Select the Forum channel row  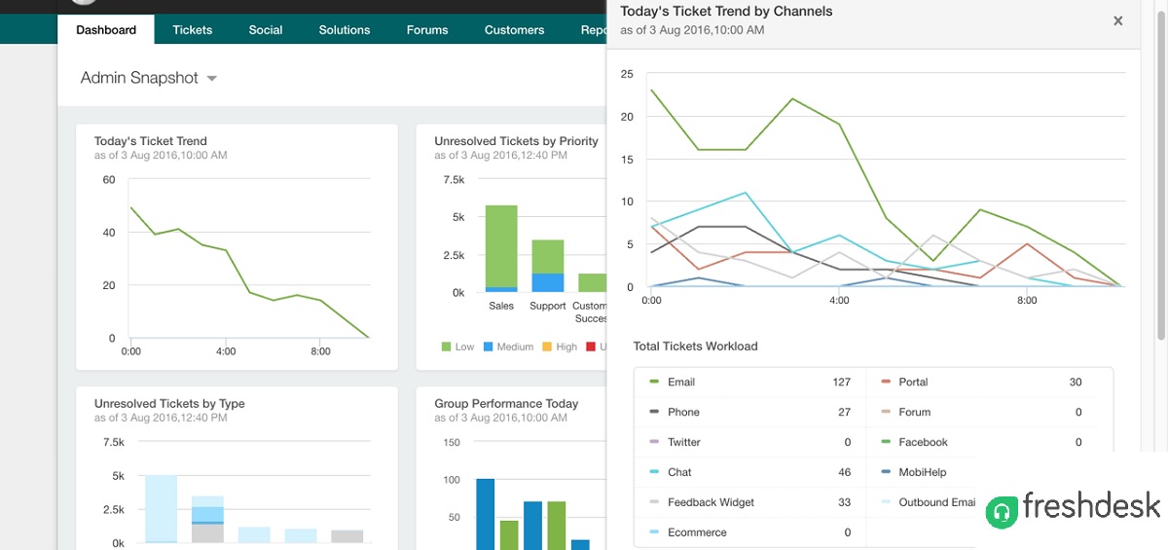pos(989,412)
